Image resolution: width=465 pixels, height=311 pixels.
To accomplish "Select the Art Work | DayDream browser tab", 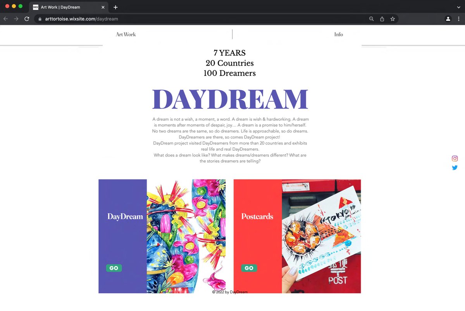I will [x=69, y=7].
